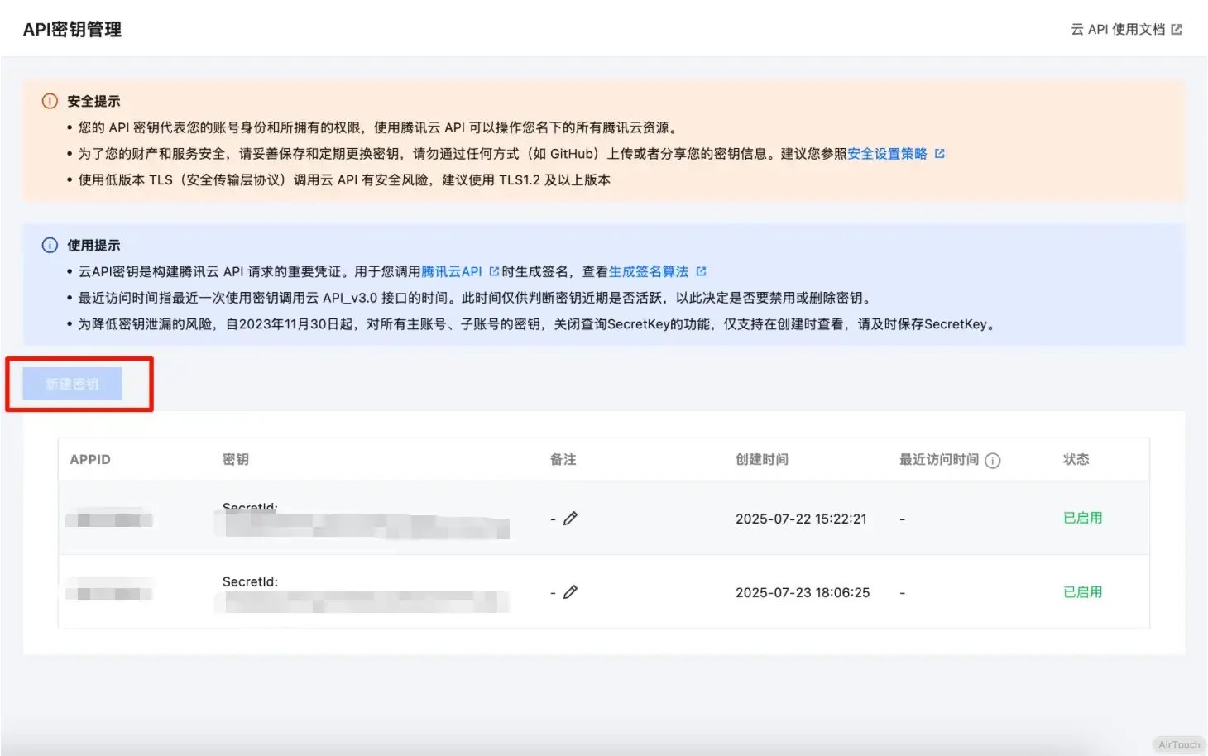Click external-link icon beside 云 API 使用文档
This screenshot has width=1208, height=756.
[x=1177, y=30]
